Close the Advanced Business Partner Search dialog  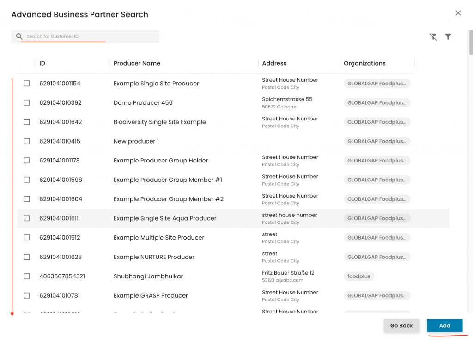click(458, 13)
